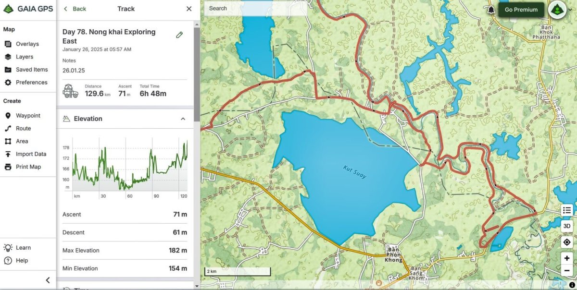
Task: Open notifications bell icon
Action: [x=491, y=10]
